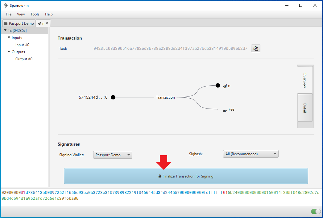Click the Fee hand icon in diagram
The height and width of the screenshot is (218, 323).
tap(225, 110)
